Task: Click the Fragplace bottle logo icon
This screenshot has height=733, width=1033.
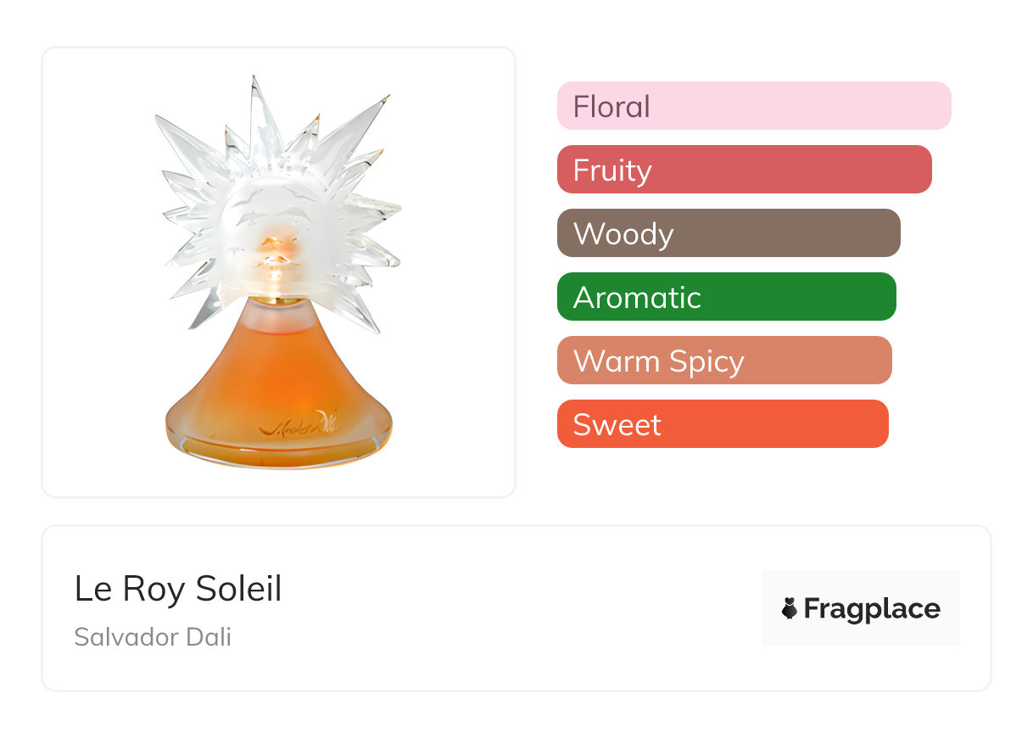Action: coord(790,608)
